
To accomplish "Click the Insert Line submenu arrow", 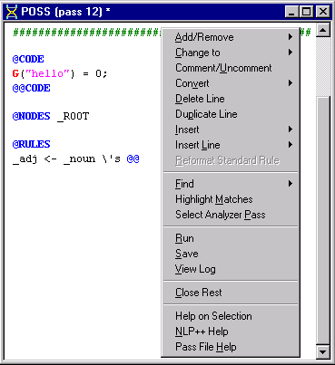I will (291, 145).
